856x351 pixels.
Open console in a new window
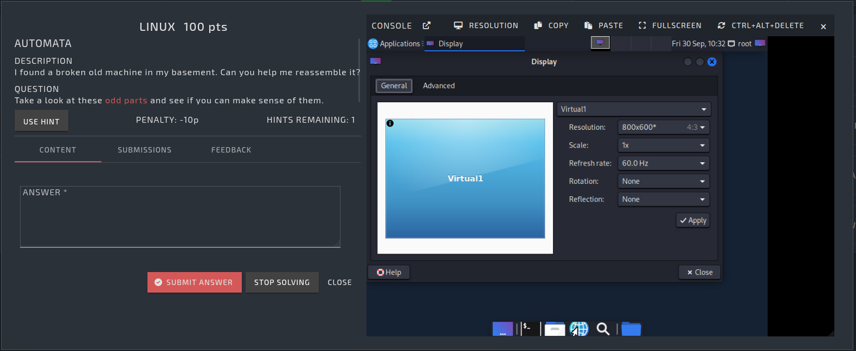(x=427, y=25)
